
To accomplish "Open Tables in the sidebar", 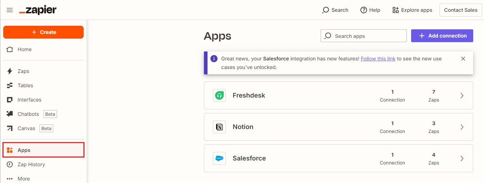I will tap(43, 85).
